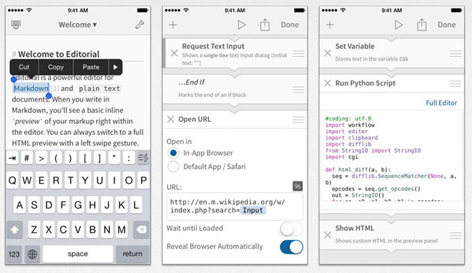This screenshot has width=472, height=273.
Task: Tap the shift key on the keyboard
Action: (14, 230)
